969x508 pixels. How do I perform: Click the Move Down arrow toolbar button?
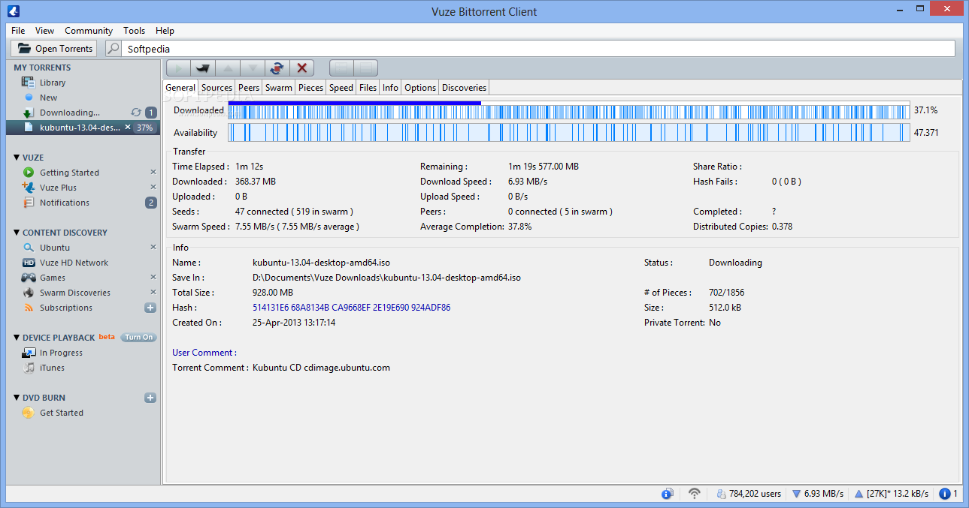(253, 68)
